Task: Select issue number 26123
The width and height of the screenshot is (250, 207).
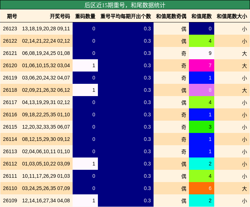Action: click(x=10, y=29)
